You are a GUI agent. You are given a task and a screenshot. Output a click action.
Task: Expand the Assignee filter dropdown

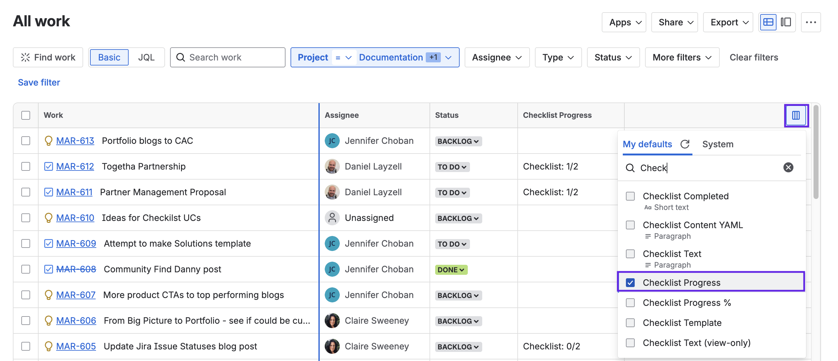coord(496,57)
